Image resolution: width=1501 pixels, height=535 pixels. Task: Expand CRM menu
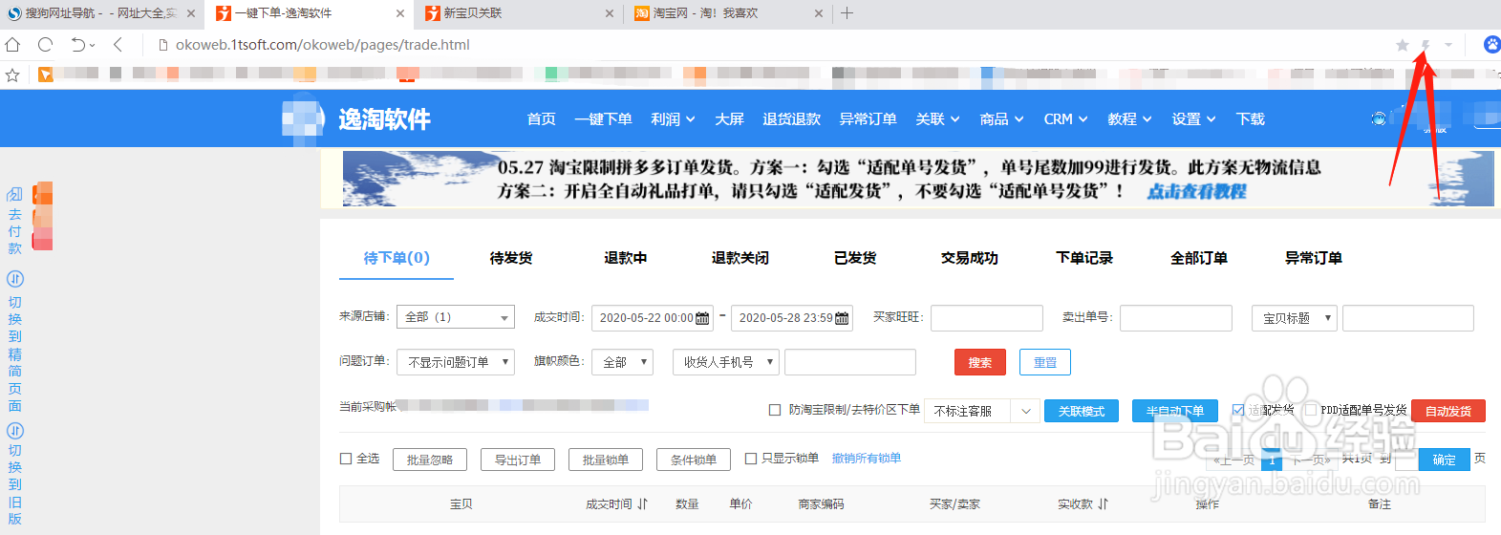1065,119
